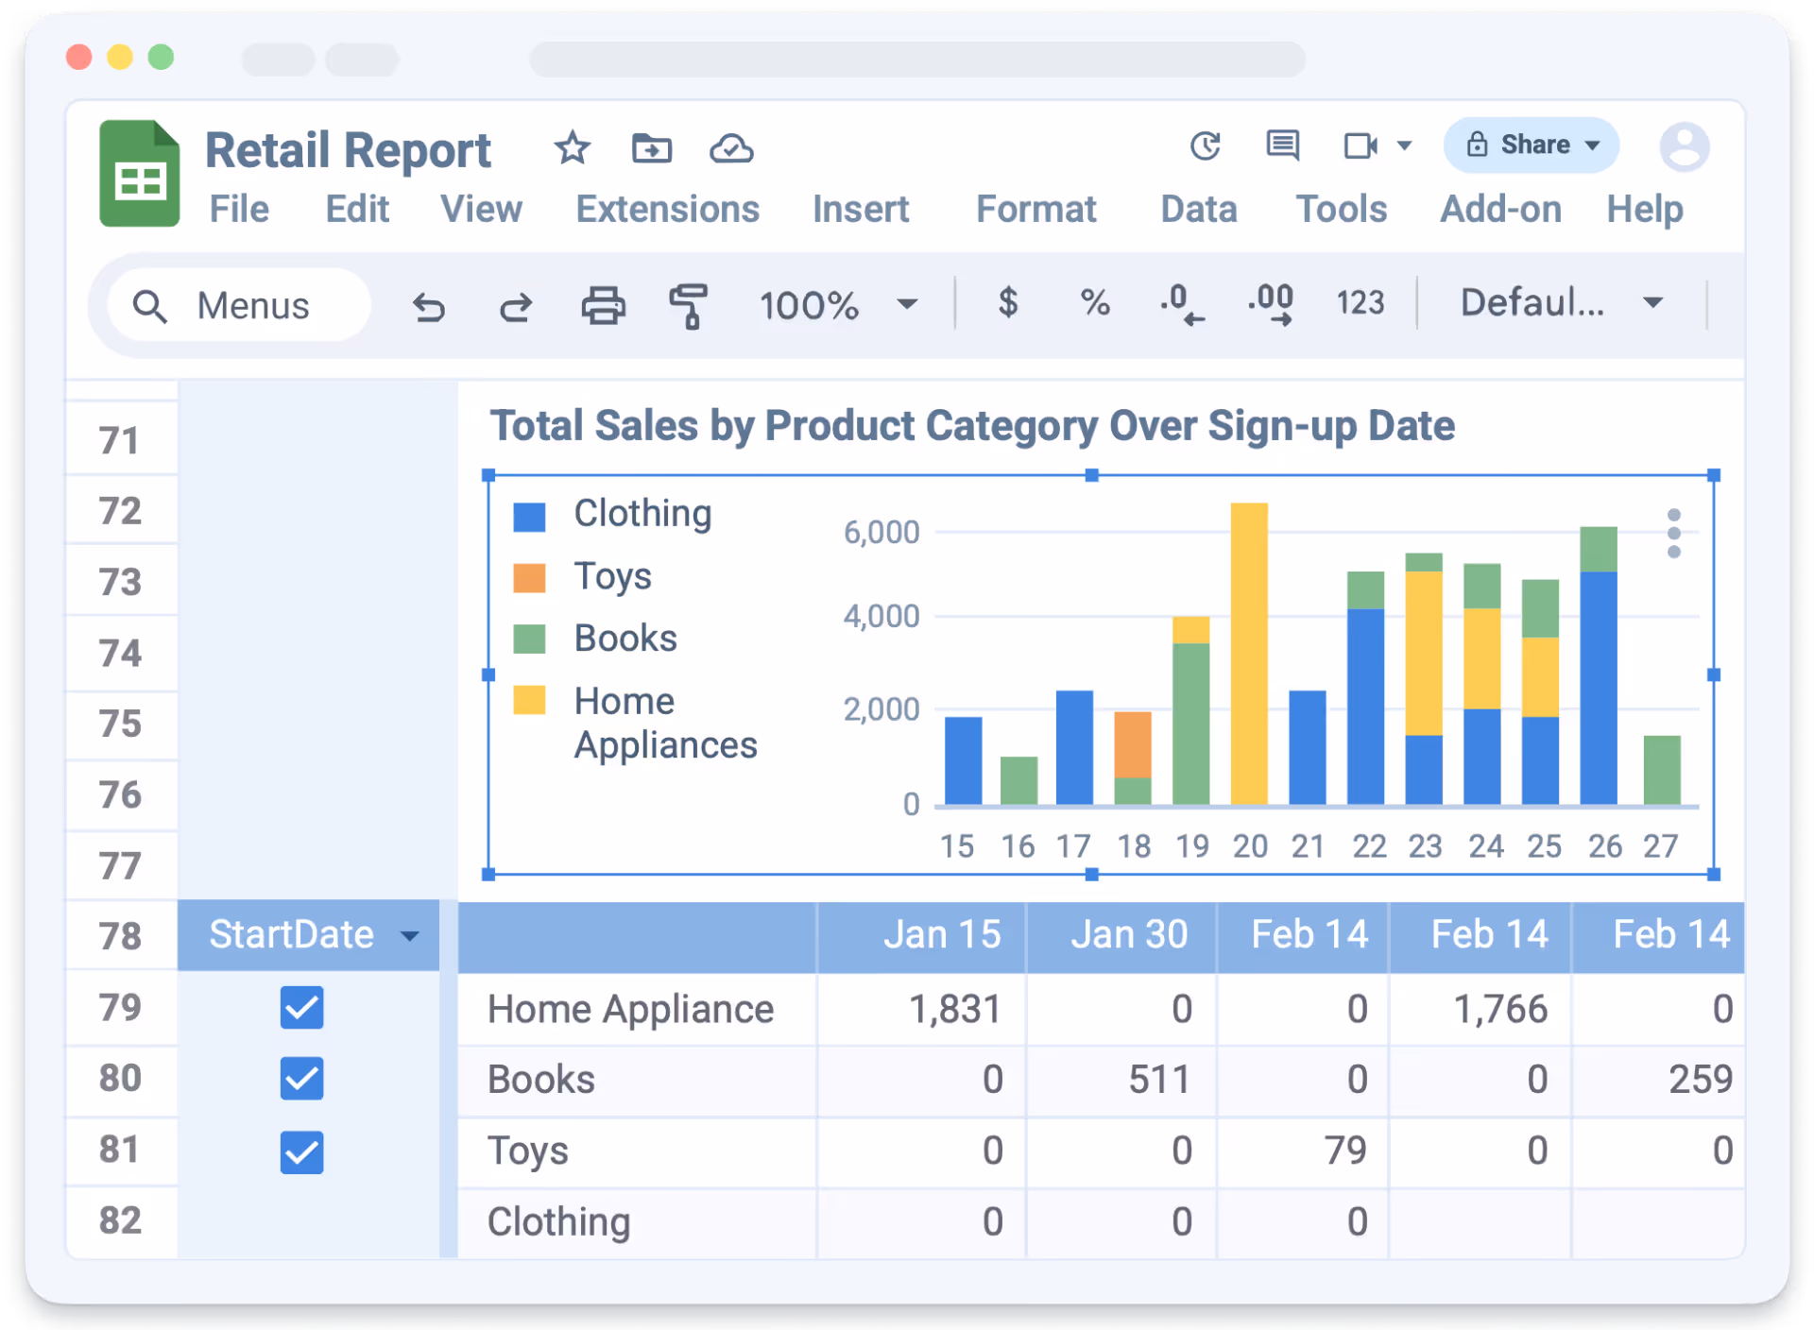Click the Share button
The height and width of the screenshot is (1330, 1814).
pyautogui.click(x=1531, y=145)
